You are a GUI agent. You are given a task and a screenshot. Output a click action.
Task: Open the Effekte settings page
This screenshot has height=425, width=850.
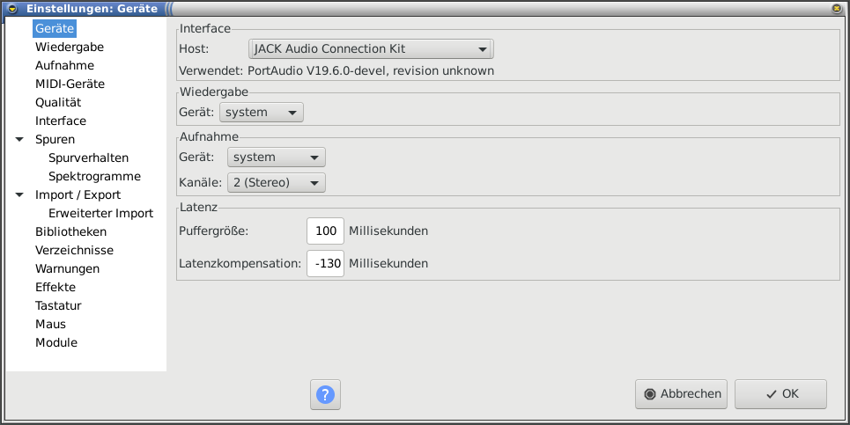point(55,288)
